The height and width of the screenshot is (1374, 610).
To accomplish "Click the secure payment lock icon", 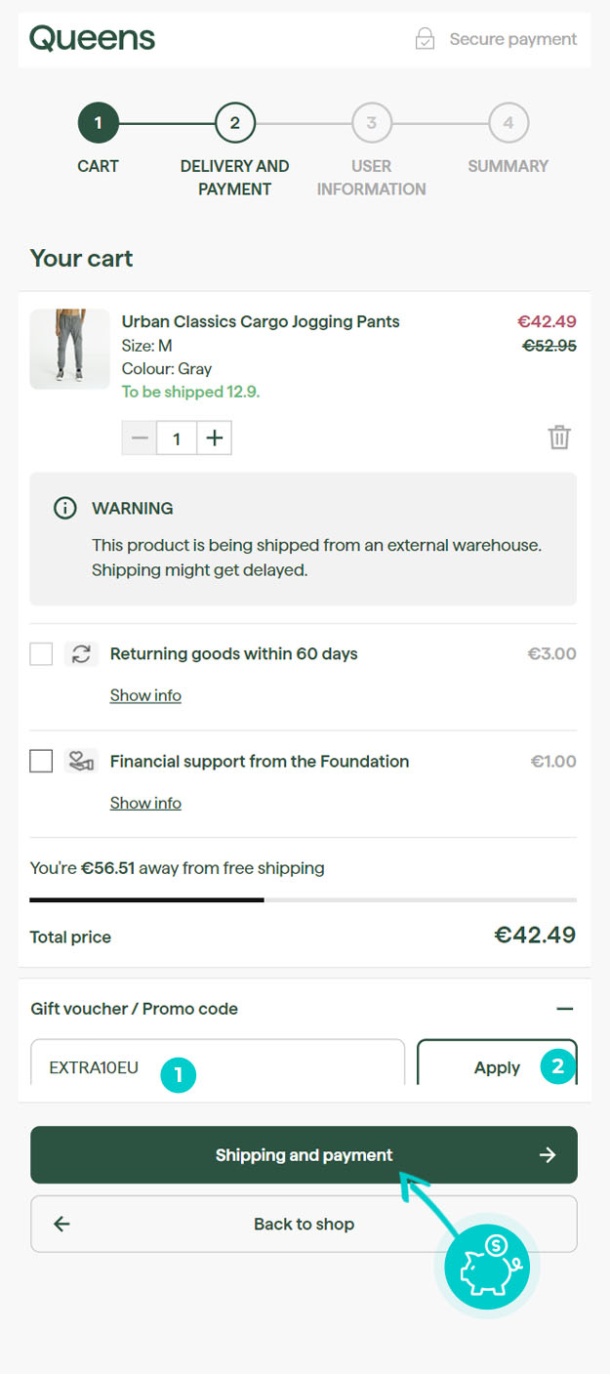I will [425, 39].
